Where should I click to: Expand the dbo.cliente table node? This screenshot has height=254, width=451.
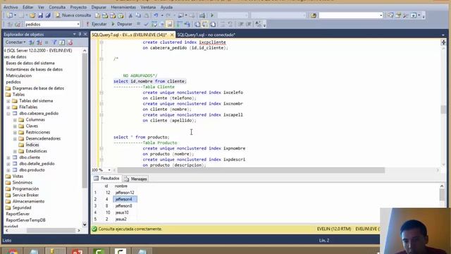(8, 157)
